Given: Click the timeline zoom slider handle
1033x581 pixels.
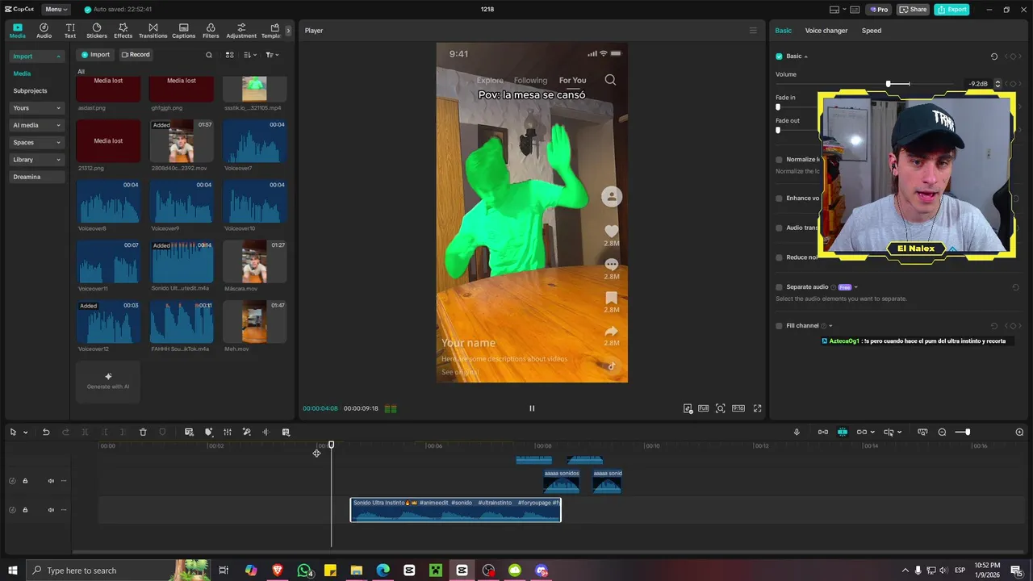Looking at the screenshot, I should [x=968, y=433].
